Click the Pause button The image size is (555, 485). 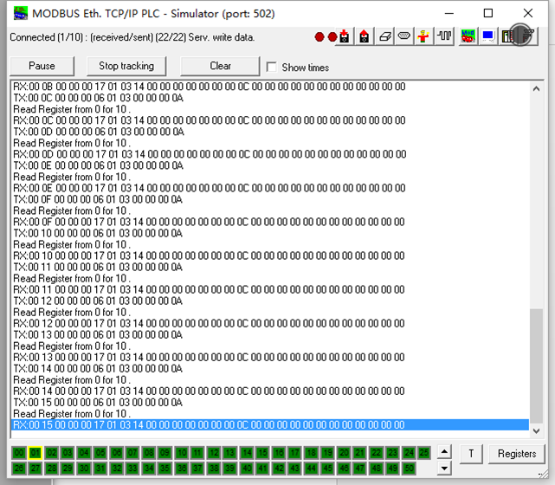tap(42, 66)
